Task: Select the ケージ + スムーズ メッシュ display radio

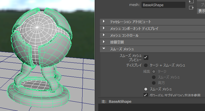Action: coord(146,65)
